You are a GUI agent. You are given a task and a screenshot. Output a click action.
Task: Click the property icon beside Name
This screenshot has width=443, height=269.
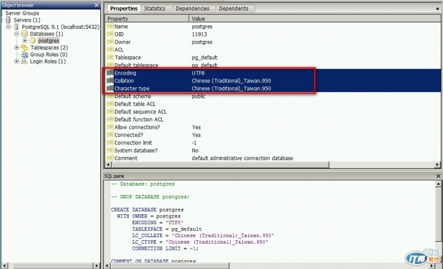(110, 27)
